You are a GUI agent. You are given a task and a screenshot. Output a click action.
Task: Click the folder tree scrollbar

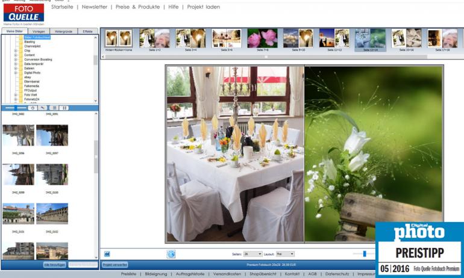pyautogui.click(x=95, y=60)
